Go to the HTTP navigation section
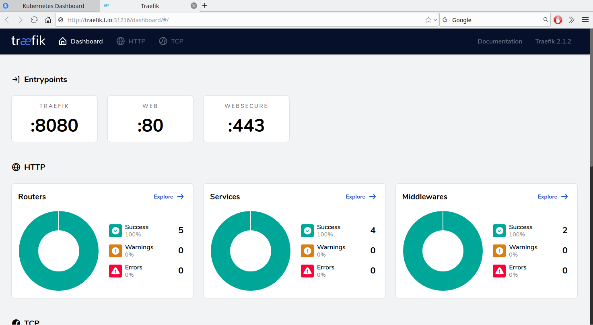The image size is (593, 325). click(131, 41)
